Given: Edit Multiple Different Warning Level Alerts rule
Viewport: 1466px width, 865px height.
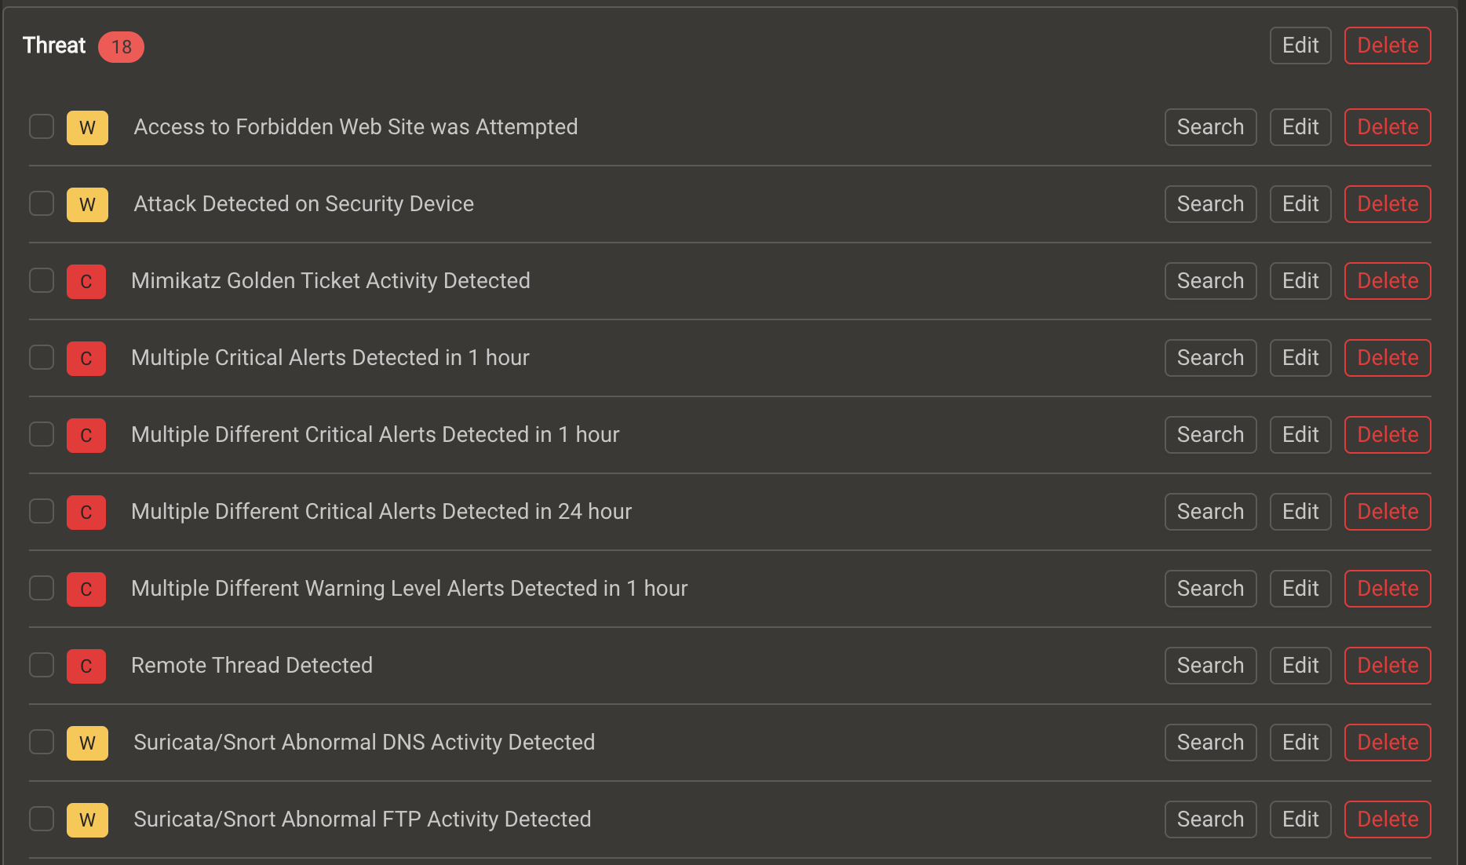Looking at the screenshot, I should (1300, 589).
